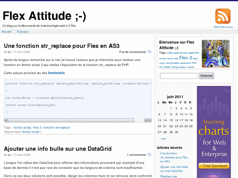This screenshot has height=178, width=238.
Task: Go to previous month via « avr link
Action: click(163, 138)
